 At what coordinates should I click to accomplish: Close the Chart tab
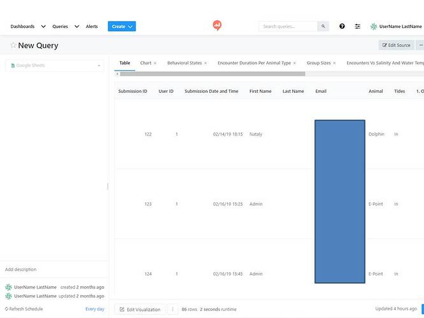click(155, 63)
